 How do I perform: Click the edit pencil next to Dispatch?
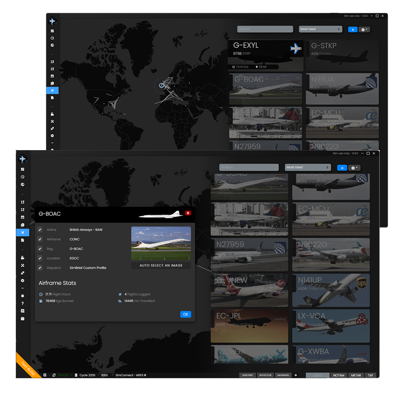(x=40, y=268)
